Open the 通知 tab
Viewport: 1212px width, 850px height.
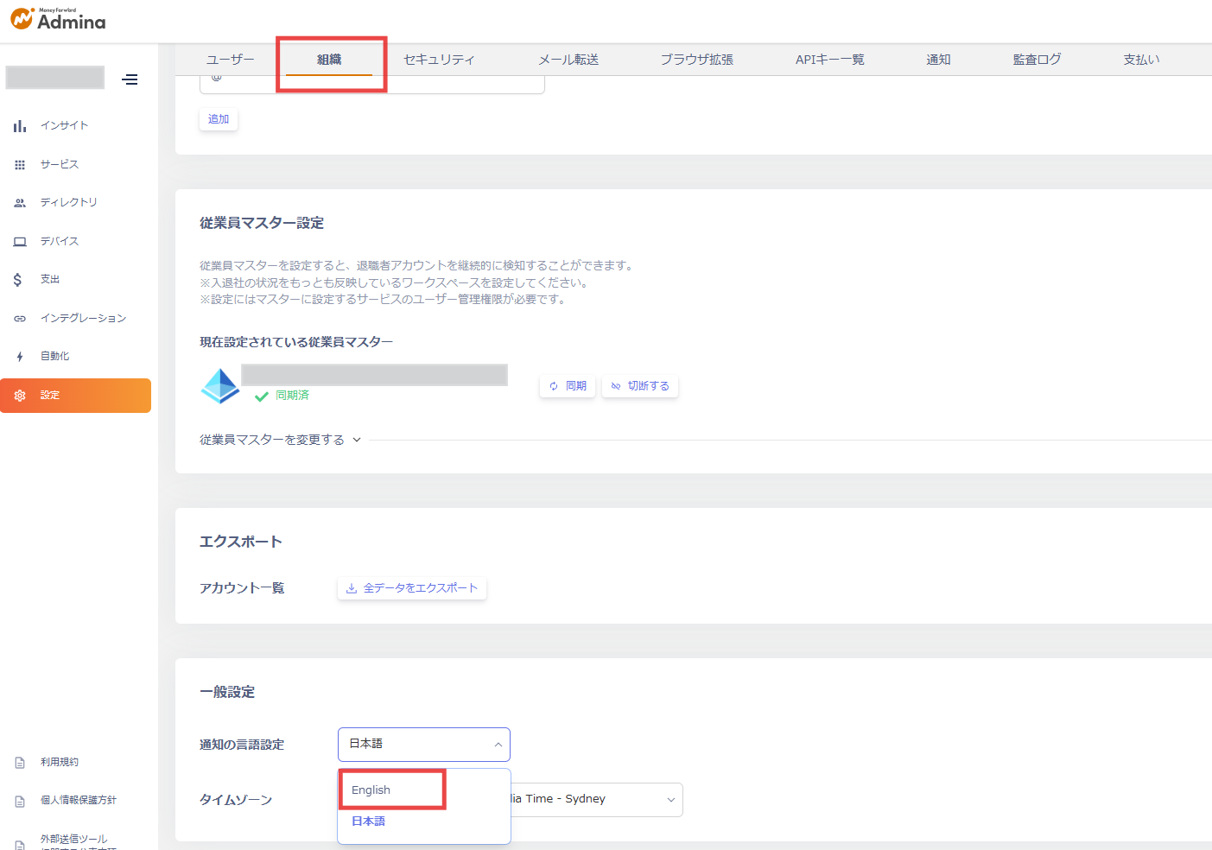tap(938, 60)
